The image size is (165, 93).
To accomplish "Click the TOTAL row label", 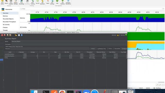I will coord(6,58).
